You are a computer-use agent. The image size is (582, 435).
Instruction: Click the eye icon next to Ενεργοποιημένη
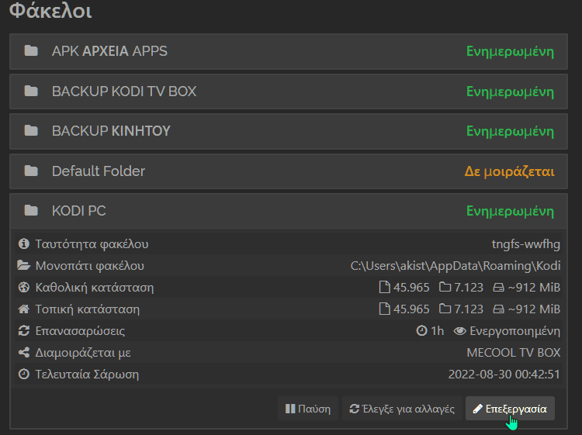pyautogui.click(x=460, y=331)
